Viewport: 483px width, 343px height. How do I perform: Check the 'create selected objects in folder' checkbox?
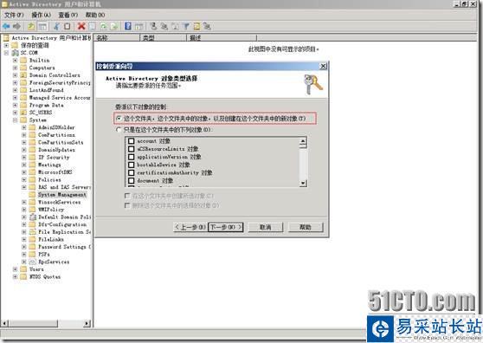127,196
